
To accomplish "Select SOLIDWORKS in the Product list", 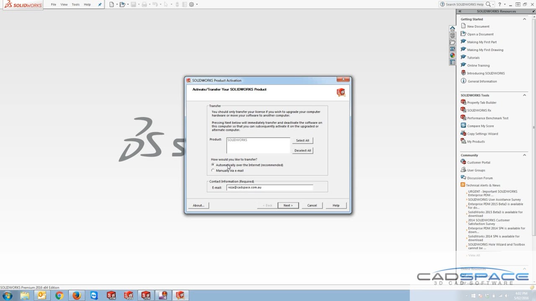I will (x=237, y=140).
